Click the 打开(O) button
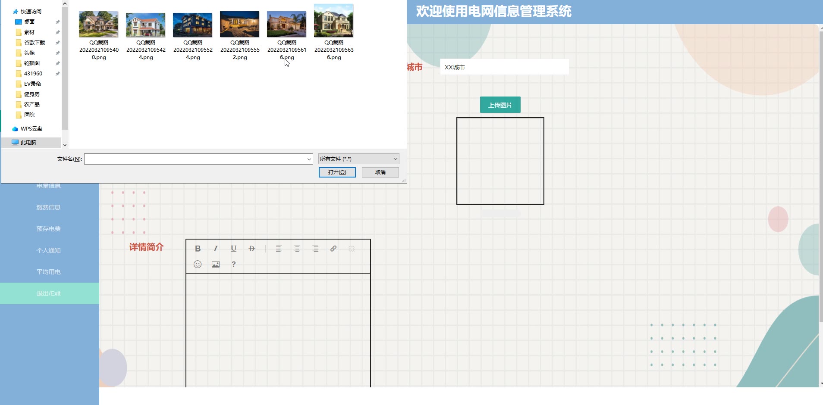The height and width of the screenshot is (405, 823). click(337, 172)
